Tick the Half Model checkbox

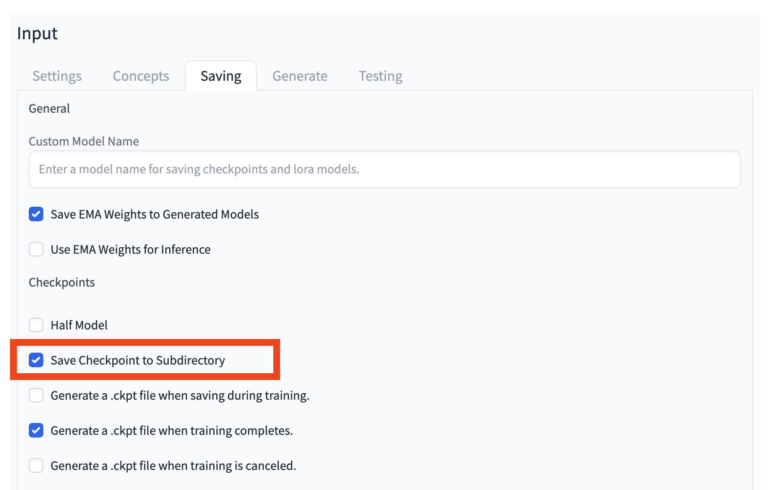(36, 325)
